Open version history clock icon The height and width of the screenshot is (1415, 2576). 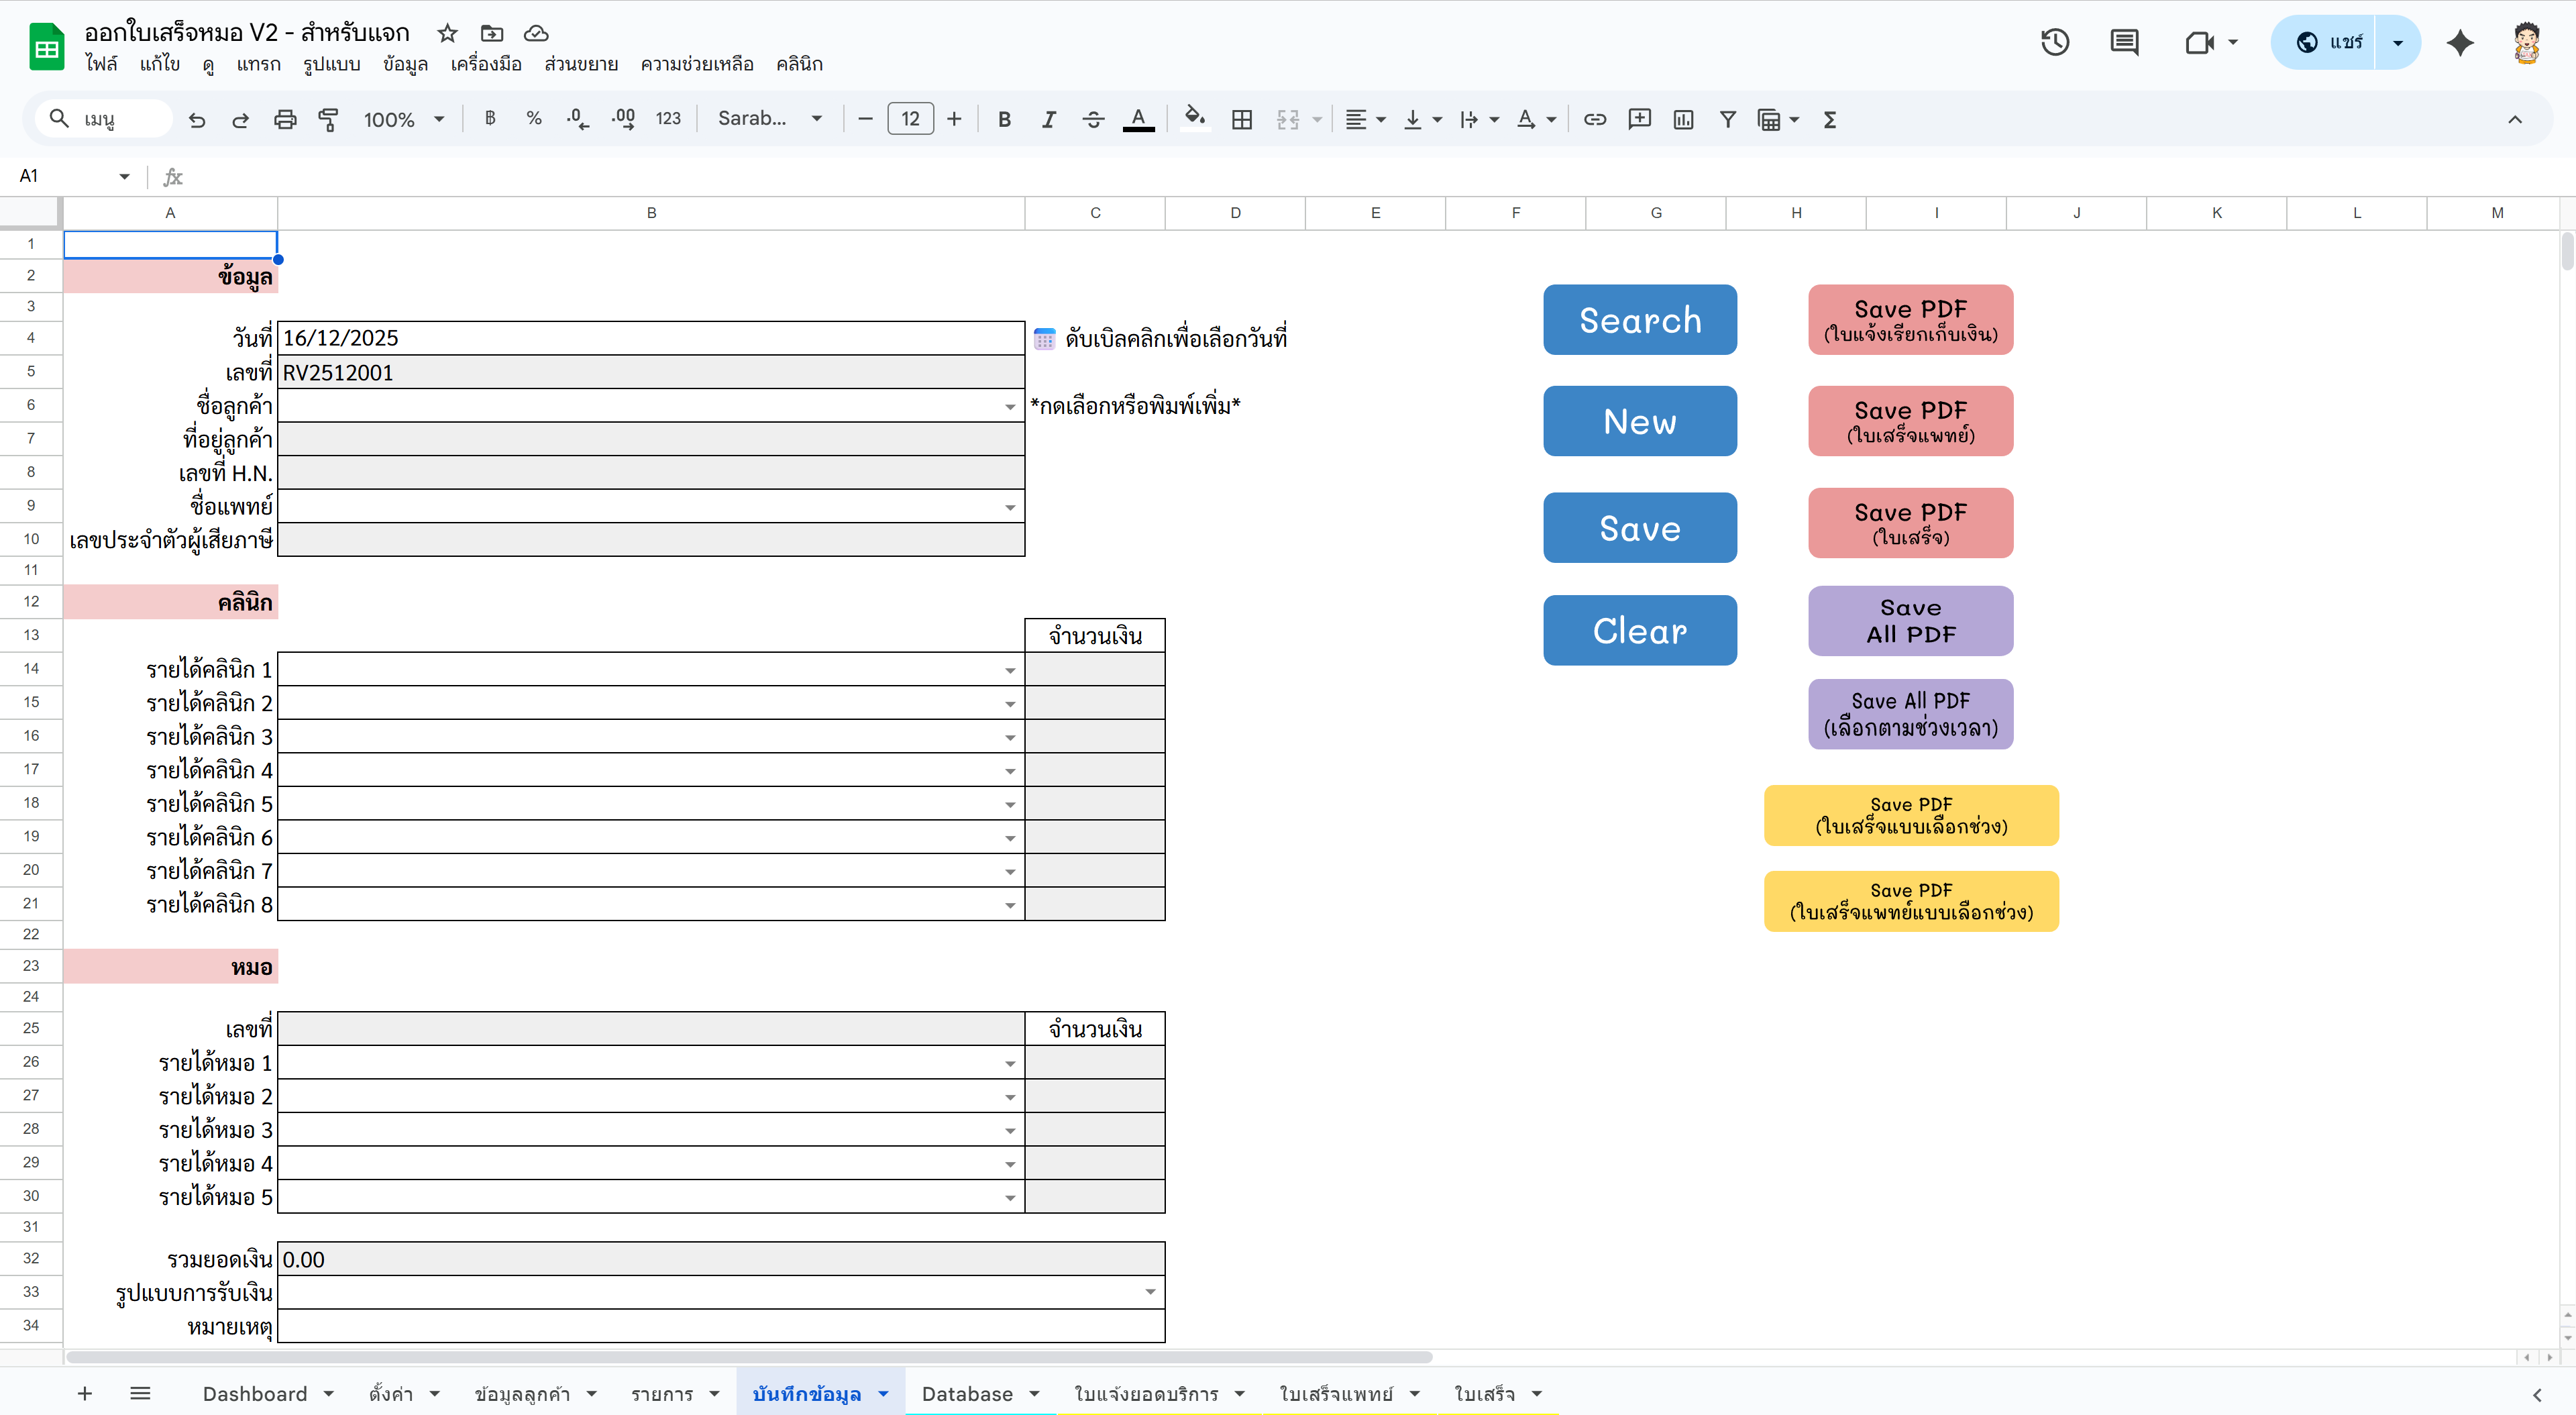[2055, 42]
